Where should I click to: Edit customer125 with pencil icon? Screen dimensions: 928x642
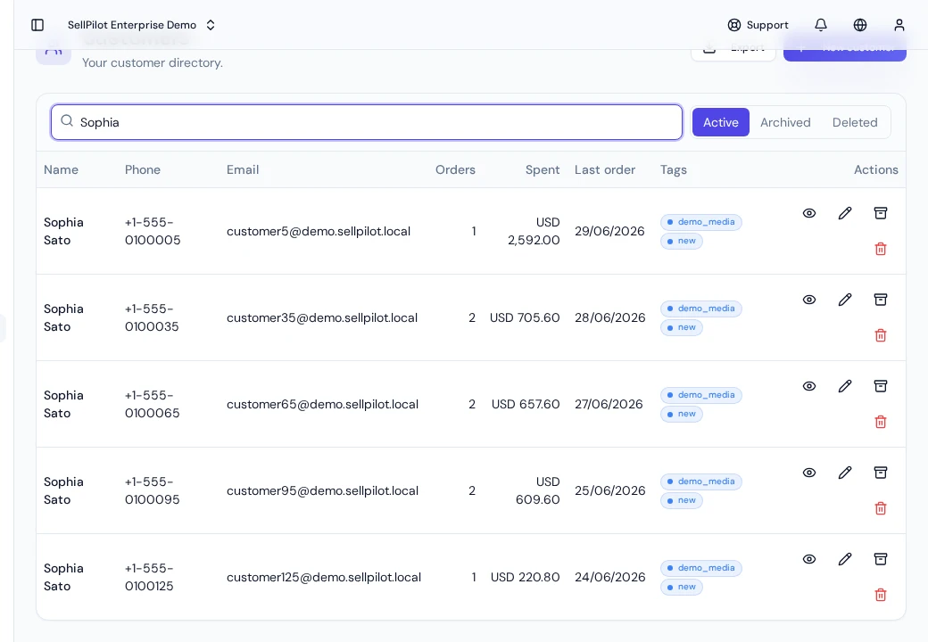[845, 559]
